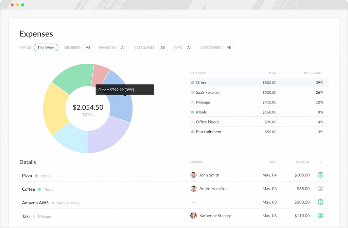Open the Projects filter dropdown
The width and height of the screenshot is (348, 228).
click(123, 47)
